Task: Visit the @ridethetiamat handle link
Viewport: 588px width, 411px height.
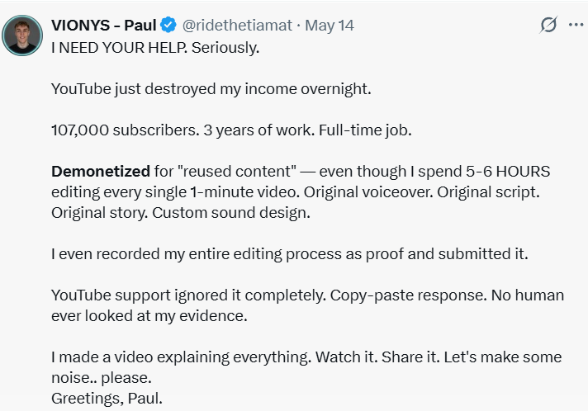Action: pos(237,26)
